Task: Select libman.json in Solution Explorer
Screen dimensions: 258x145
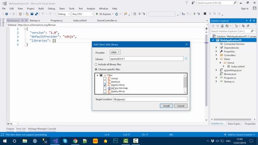Action: coord(230,74)
